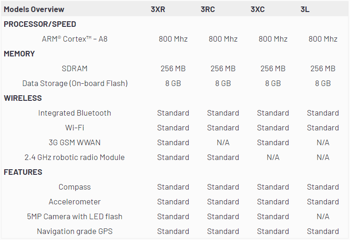Select the 3RC column header
Viewport: 350px width, 240px height.
[208, 9]
